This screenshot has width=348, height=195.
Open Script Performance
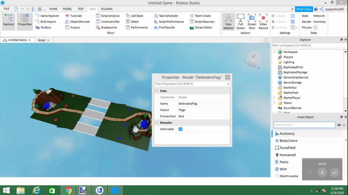click(x=169, y=22)
